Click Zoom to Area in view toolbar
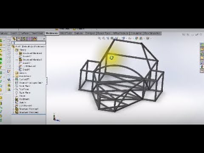The image size is (204, 153). (x=104, y=38)
